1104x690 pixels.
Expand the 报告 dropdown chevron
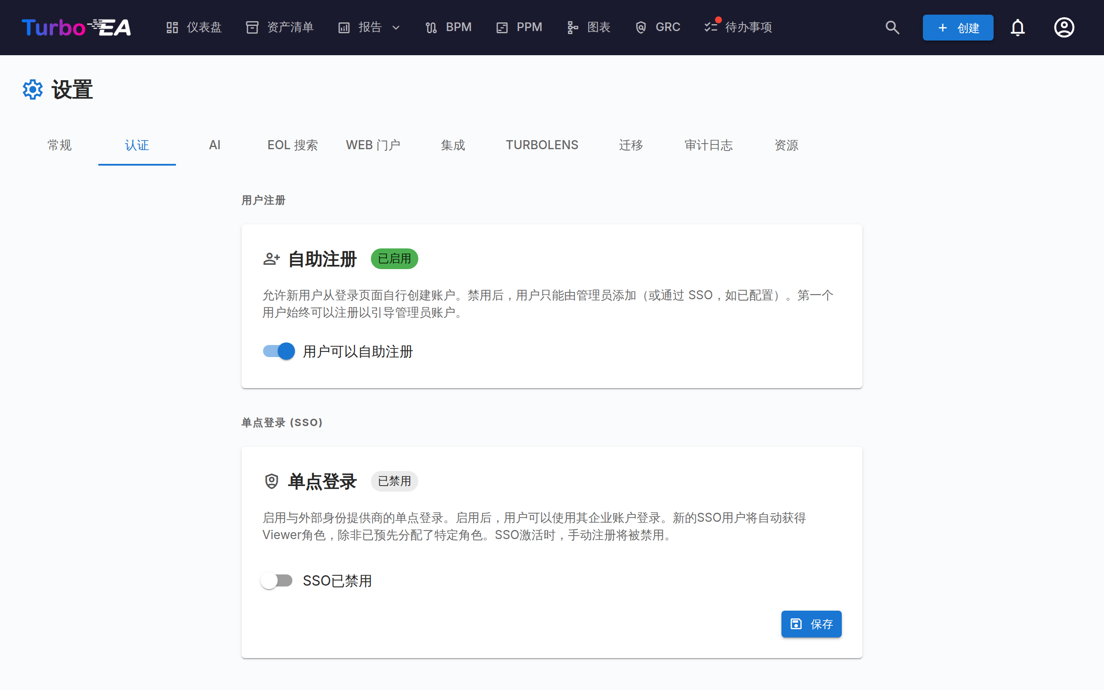(x=396, y=27)
